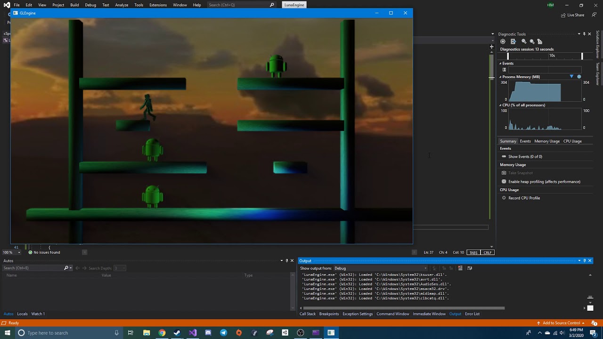Pin the Autos panel
This screenshot has width=603, height=339.
tap(286, 261)
